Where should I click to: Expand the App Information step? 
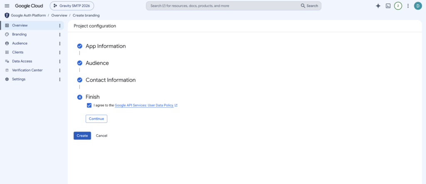[106, 46]
